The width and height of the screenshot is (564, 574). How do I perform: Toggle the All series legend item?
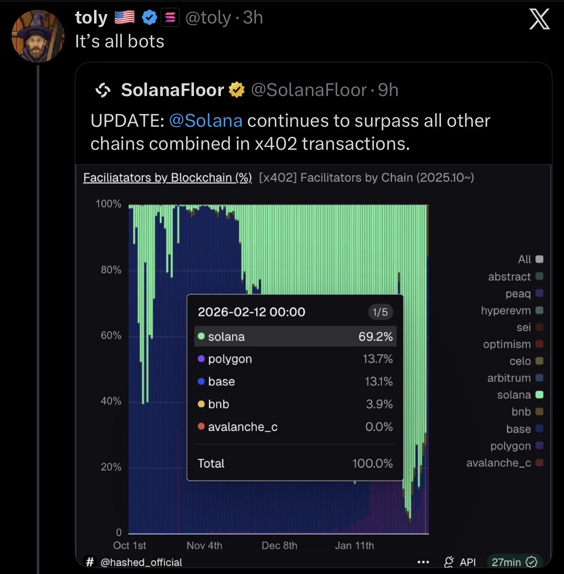click(530, 259)
